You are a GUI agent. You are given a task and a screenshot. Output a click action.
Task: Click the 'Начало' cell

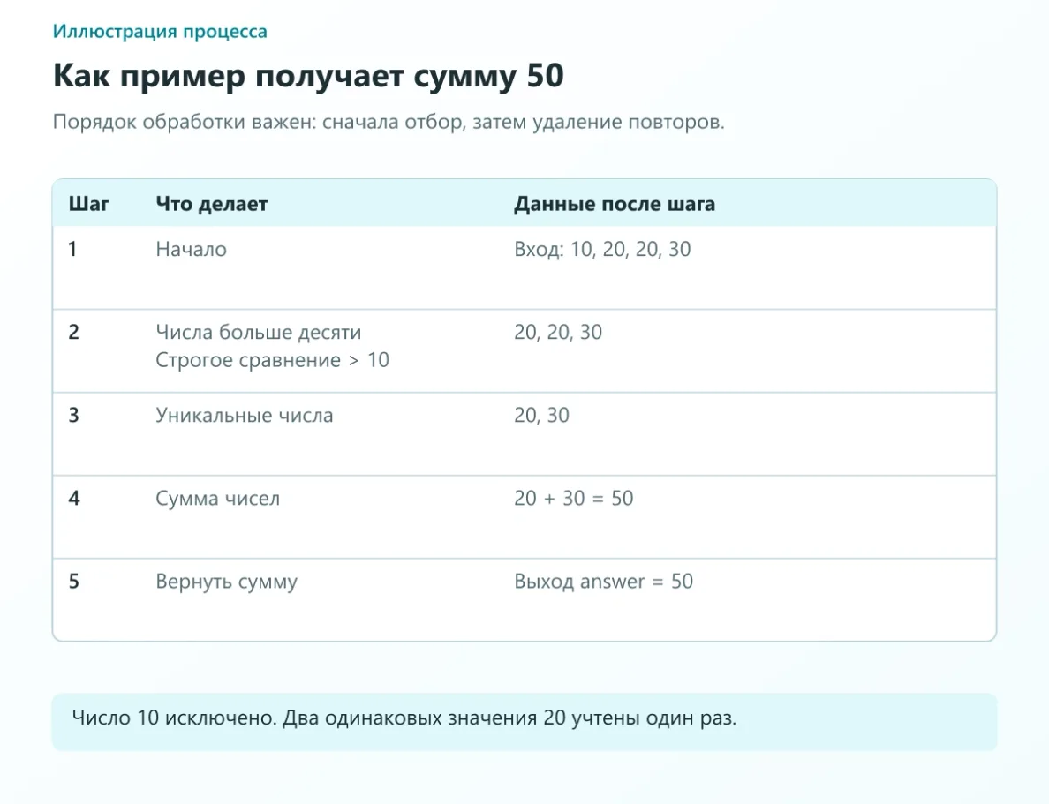(x=192, y=250)
